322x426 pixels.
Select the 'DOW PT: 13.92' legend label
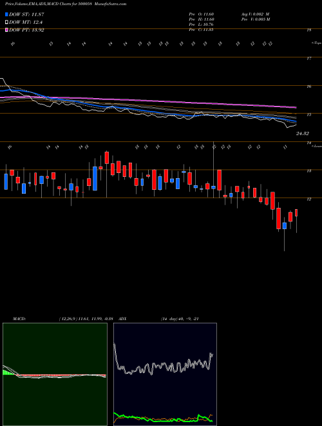pyautogui.click(x=26, y=30)
